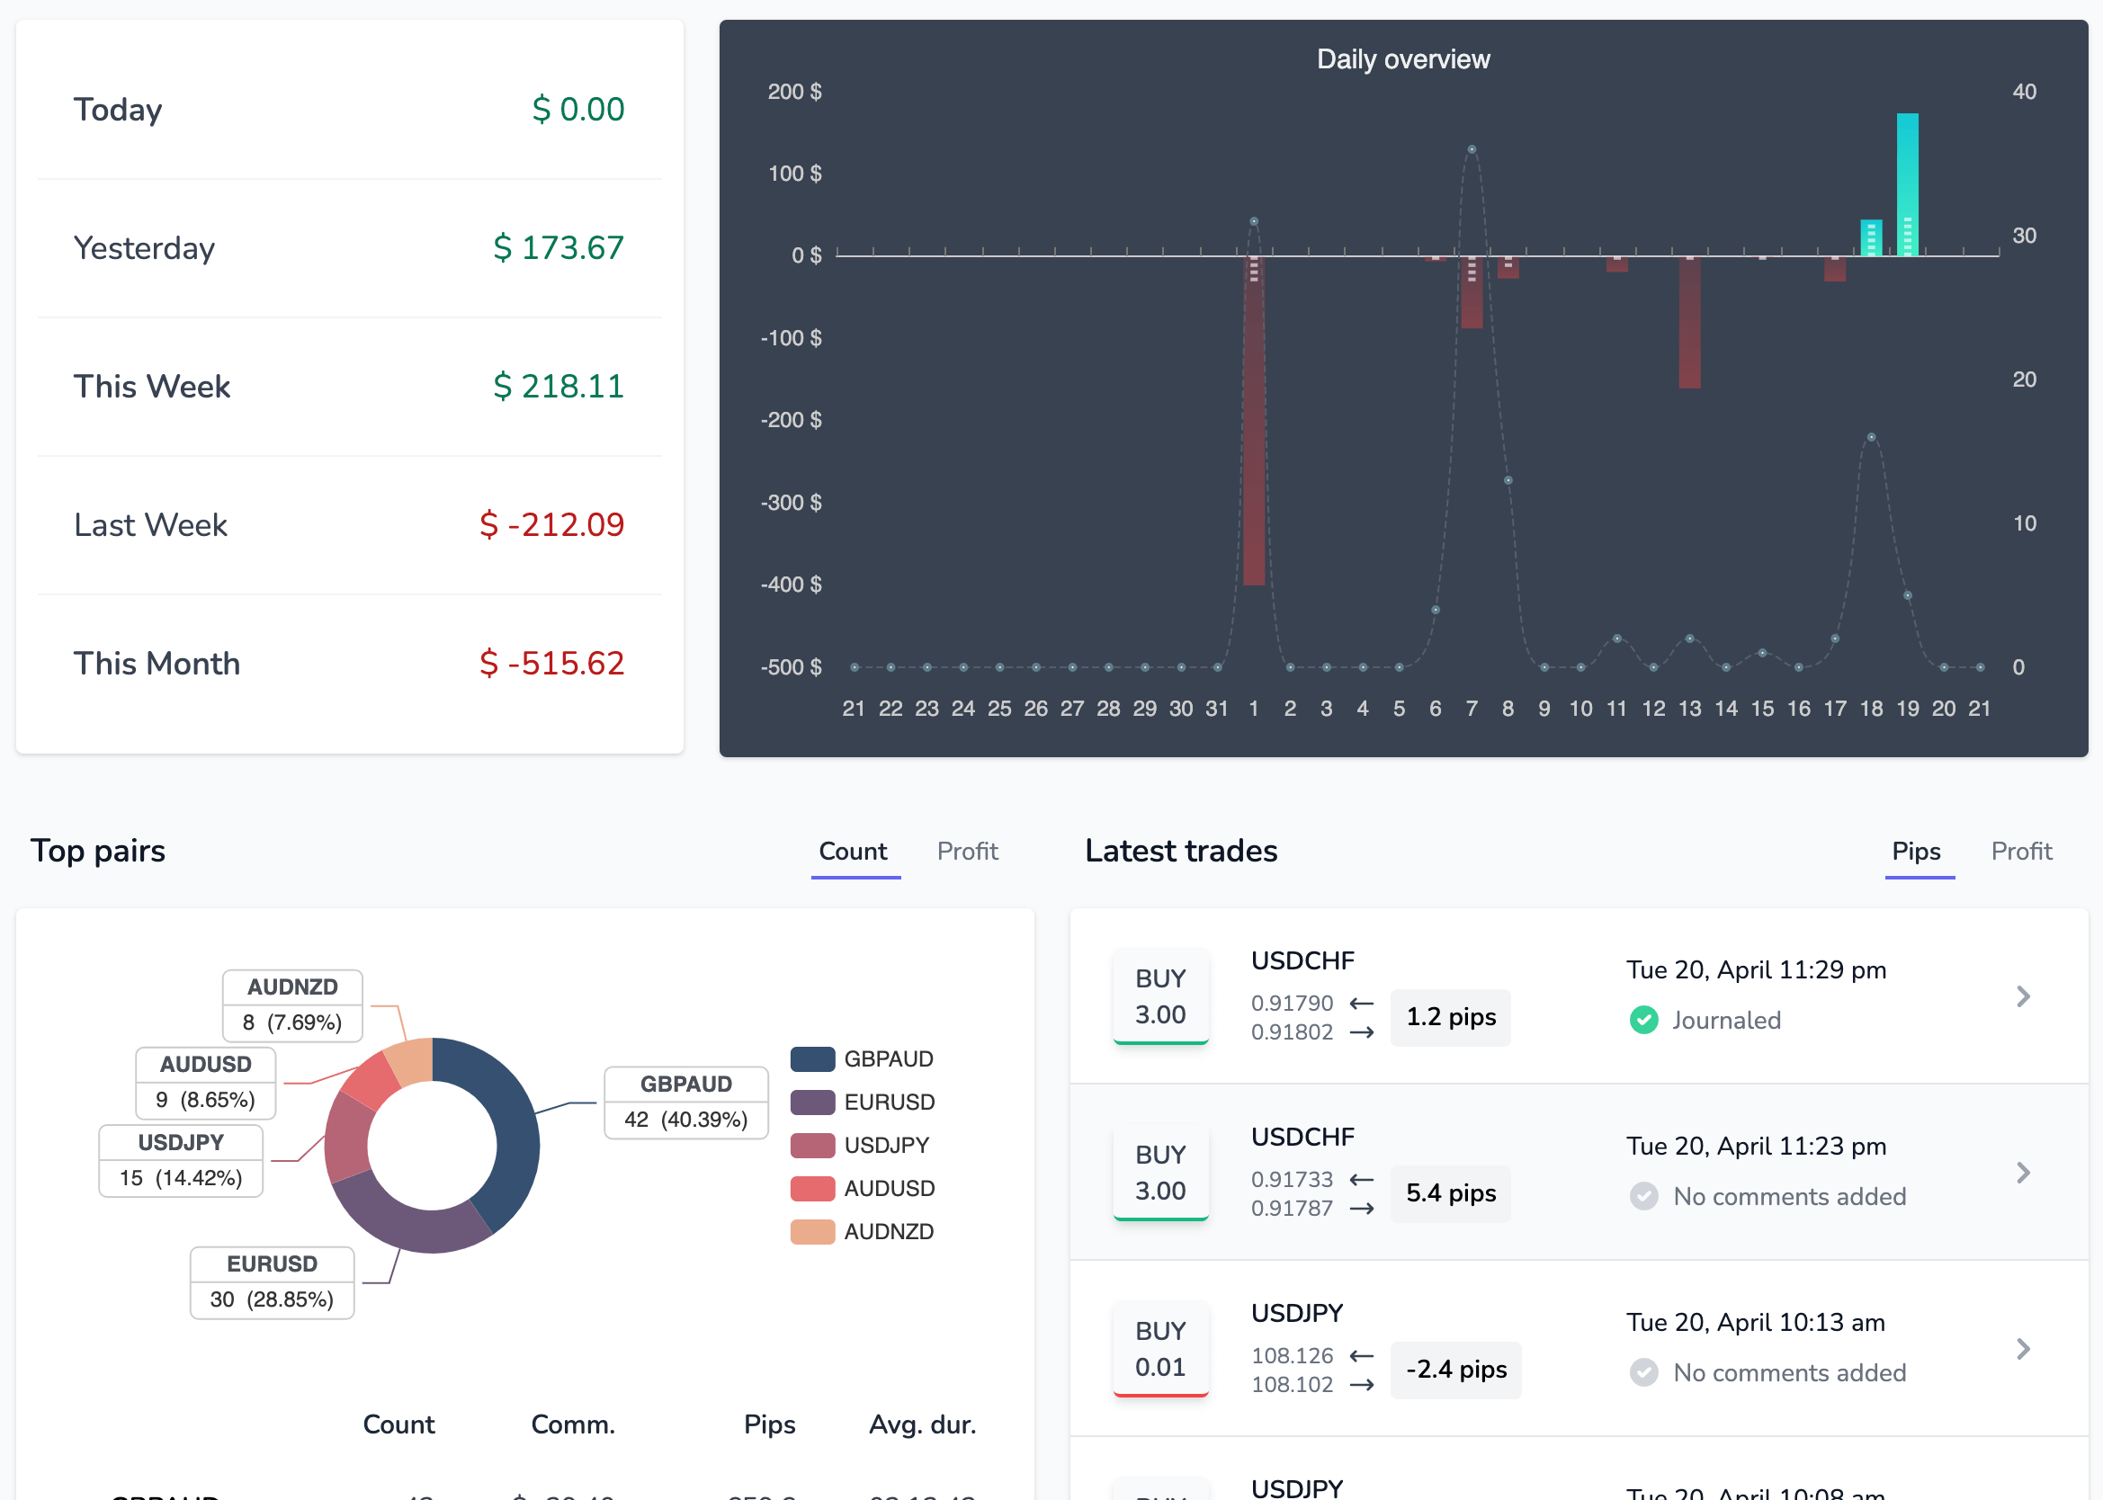This screenshot has height=1500, width=2103.
Task: Switch Top pairs view to Profit
Action: click(967, 852)
